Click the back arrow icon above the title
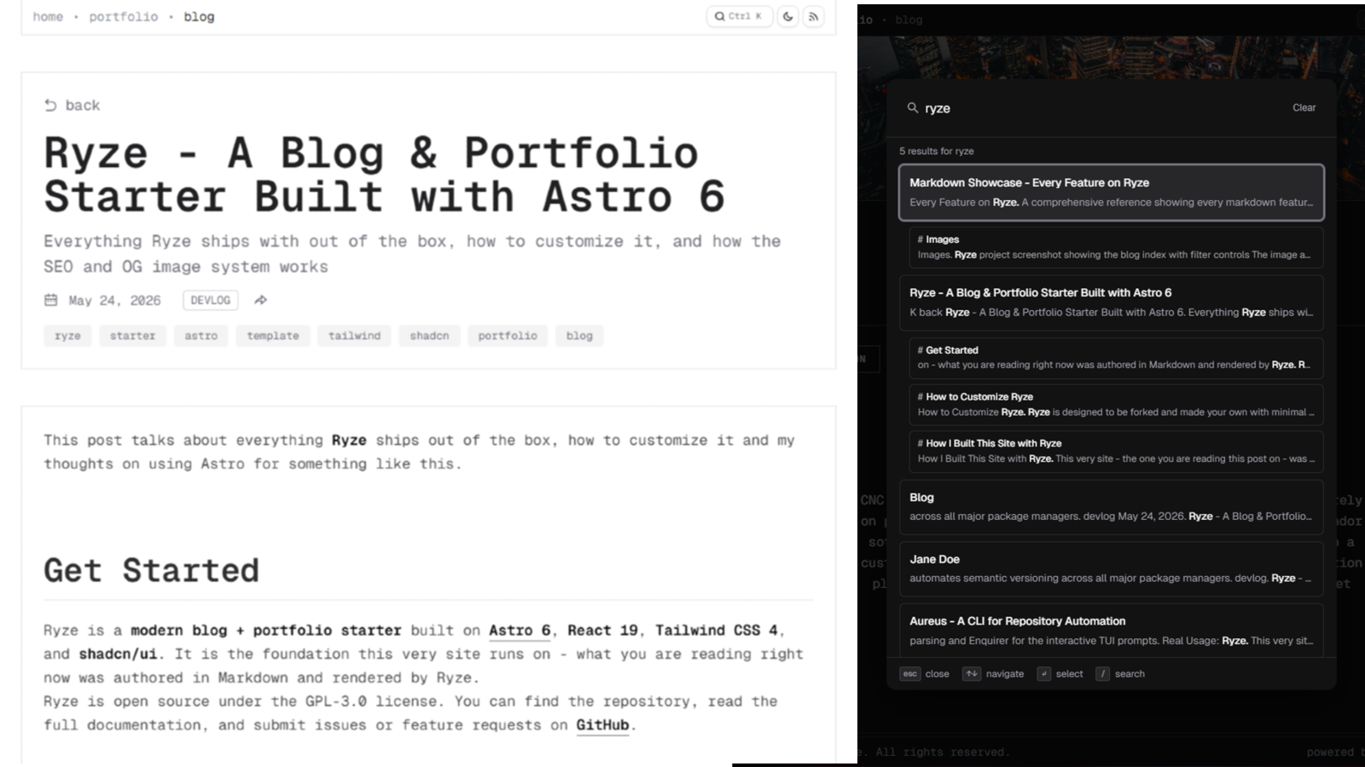1365x767 pixels. (50, 105)
